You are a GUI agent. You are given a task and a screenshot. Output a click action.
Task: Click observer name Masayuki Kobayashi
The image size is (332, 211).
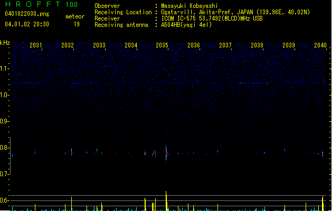coord(189,6)
